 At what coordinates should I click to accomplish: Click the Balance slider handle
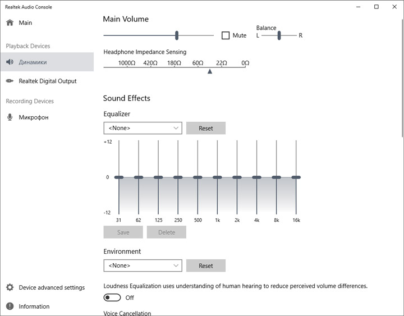coord(279,35)
